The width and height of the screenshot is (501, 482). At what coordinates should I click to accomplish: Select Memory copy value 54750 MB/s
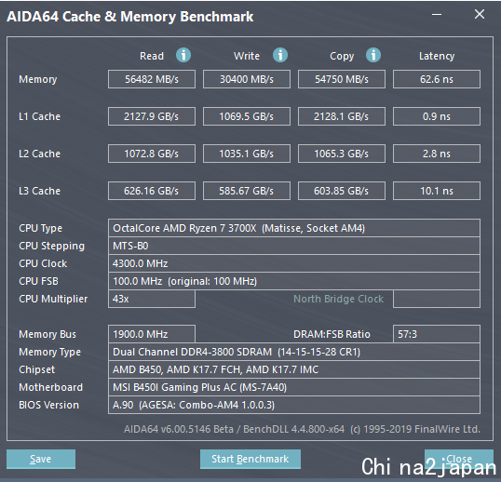tap(342, 79)
